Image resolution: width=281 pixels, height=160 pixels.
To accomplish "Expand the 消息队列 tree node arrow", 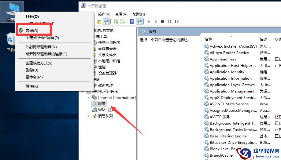I will tap(88, 116).
